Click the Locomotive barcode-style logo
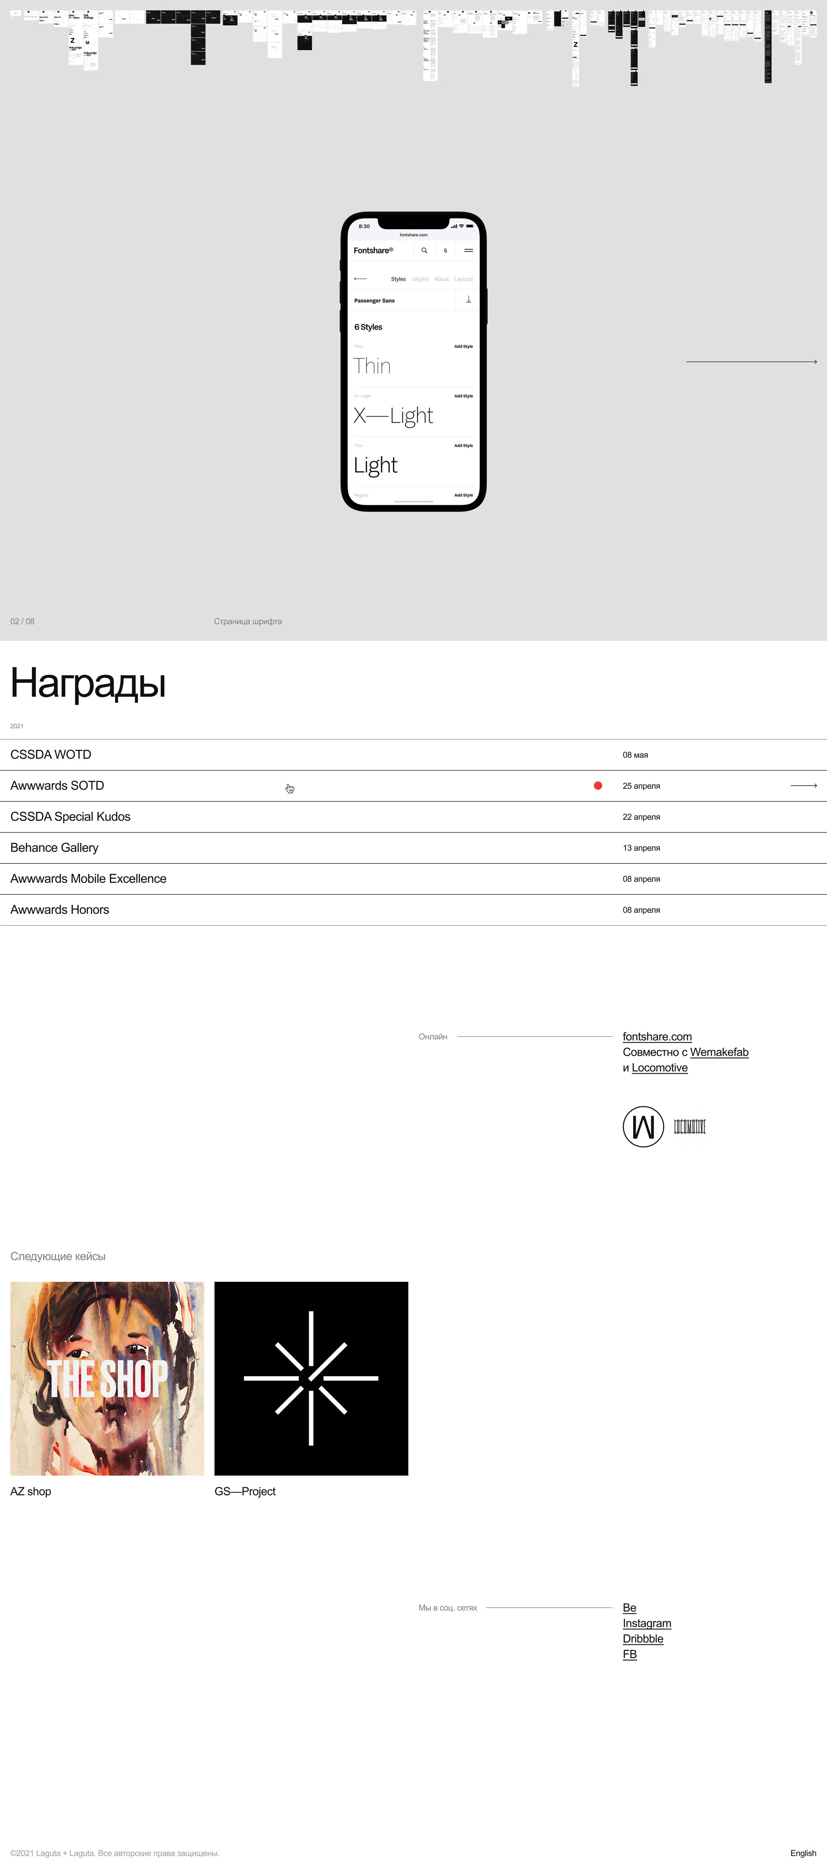Screen dimensions: 827x1871 [689, 1127]
